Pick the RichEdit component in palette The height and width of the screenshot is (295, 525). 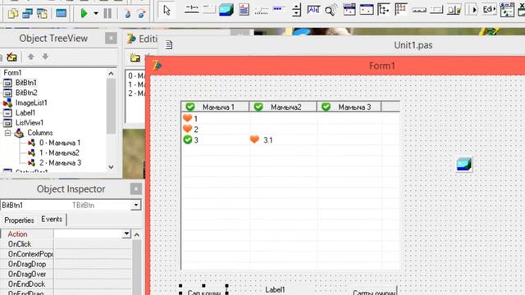(244, 10)
